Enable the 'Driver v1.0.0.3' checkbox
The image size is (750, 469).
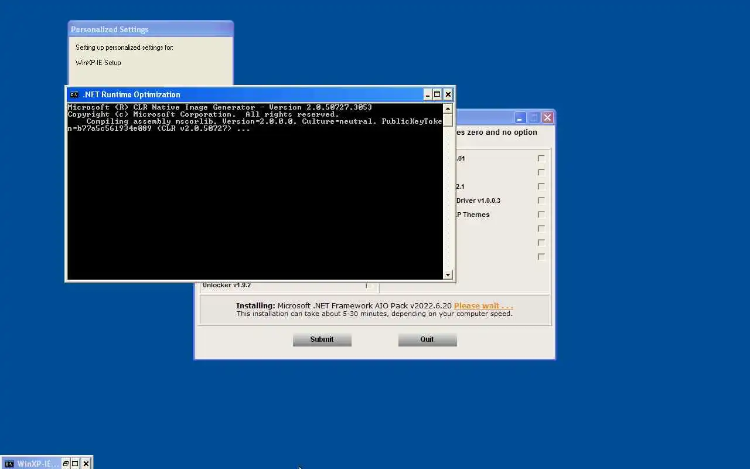541,200
